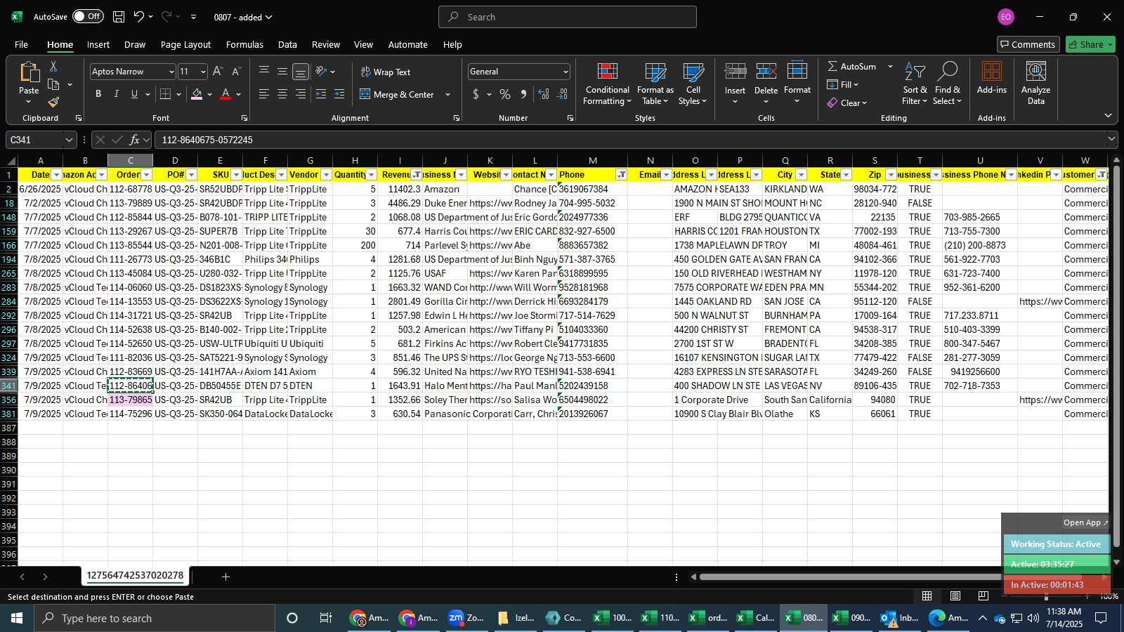The image size is (1124, 632).
Task: Apply the red font color A
Action: coord(226,94)
